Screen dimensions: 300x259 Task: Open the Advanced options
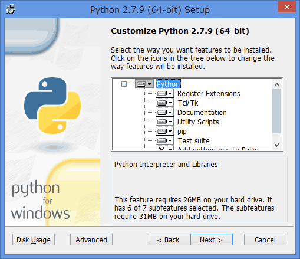(91, 240)
